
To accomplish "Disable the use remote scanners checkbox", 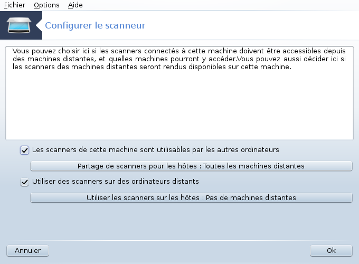I will [24, 182].
